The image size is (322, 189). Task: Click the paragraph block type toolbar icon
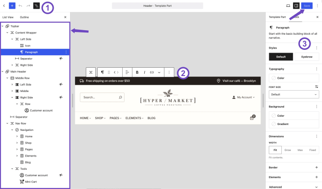(102, 72)
